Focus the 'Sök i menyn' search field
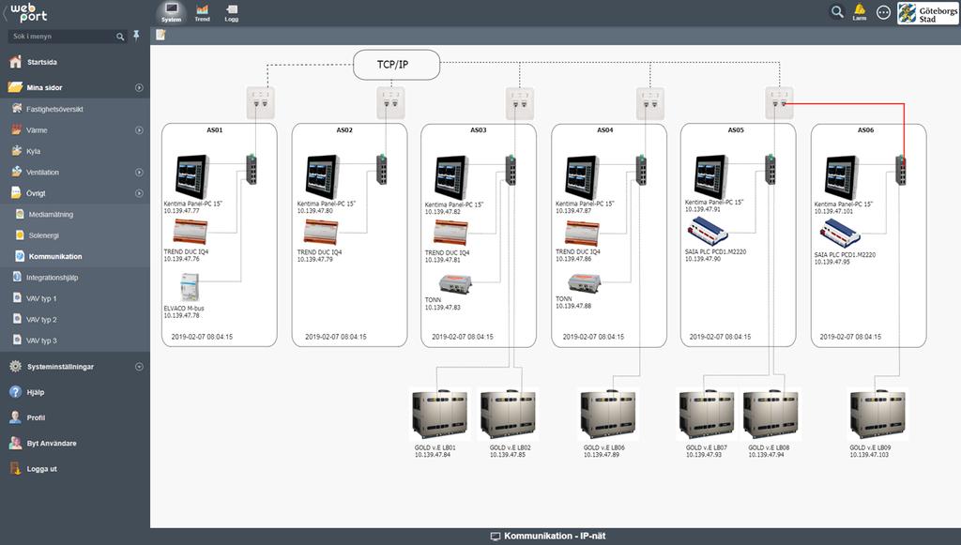961x545 pixels. 68,37
